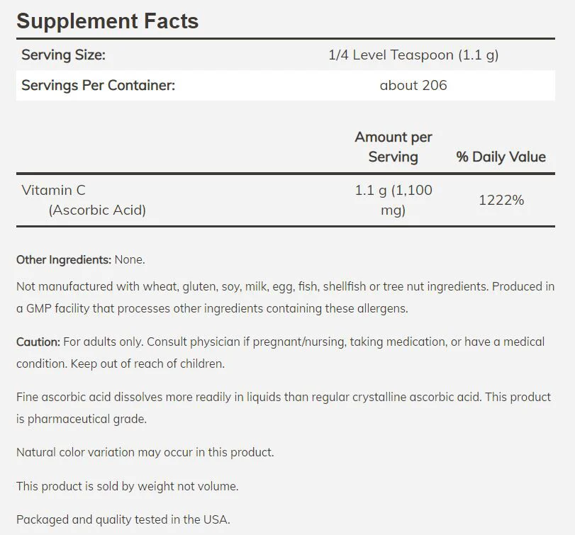Screen dimensions: 575x535
Task: Click the Packaged and quality tested in USA line
Action: (x=123, y=519)
